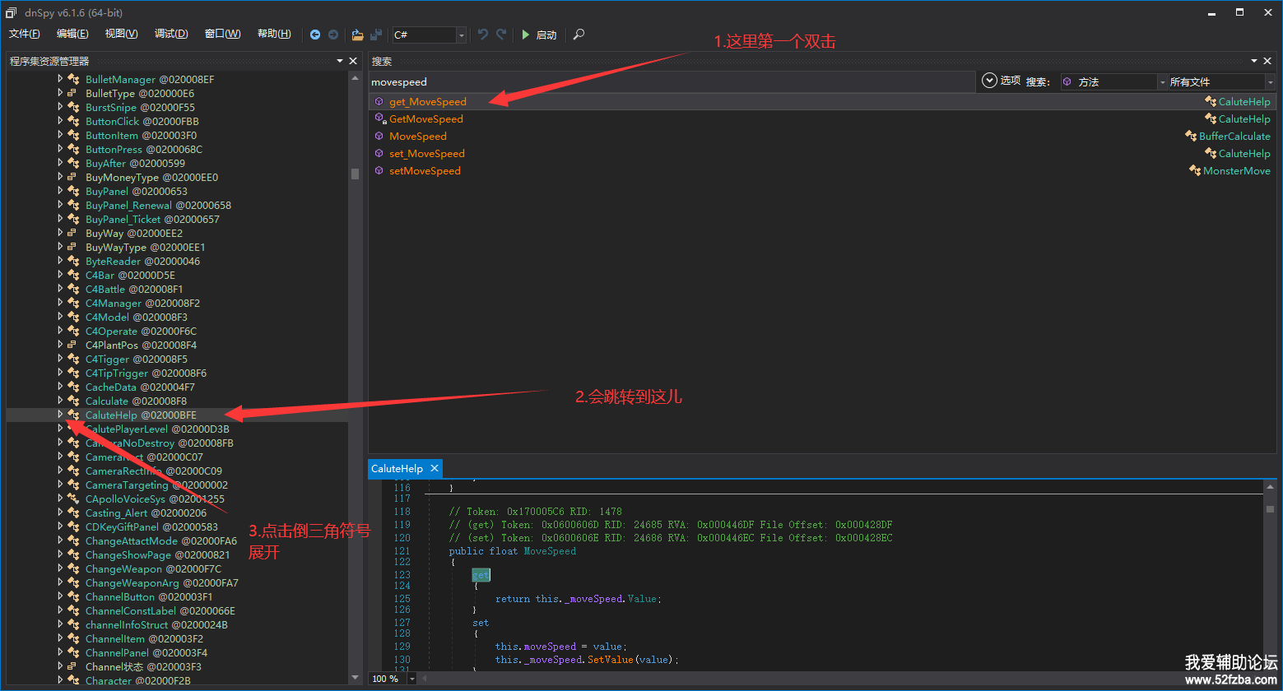
Task: Open the 视图(V) view menu
Action: pyautogui.click(x=121, y=34)
